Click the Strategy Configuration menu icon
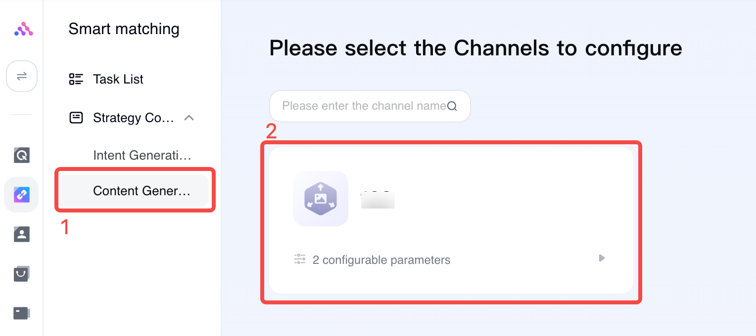Image resolution: width=756 pixels, height=336 pixels. click(x=76, y=118)
